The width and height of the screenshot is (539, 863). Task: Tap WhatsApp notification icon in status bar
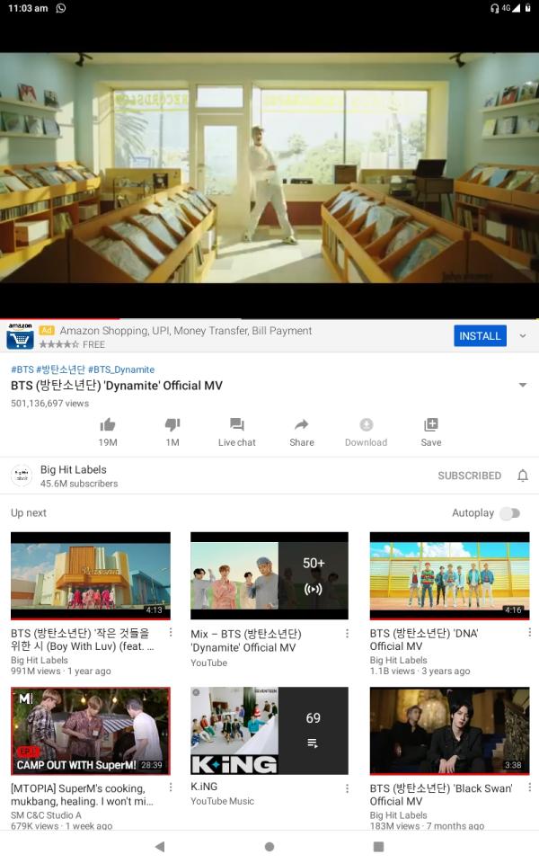tap(60, 8)
